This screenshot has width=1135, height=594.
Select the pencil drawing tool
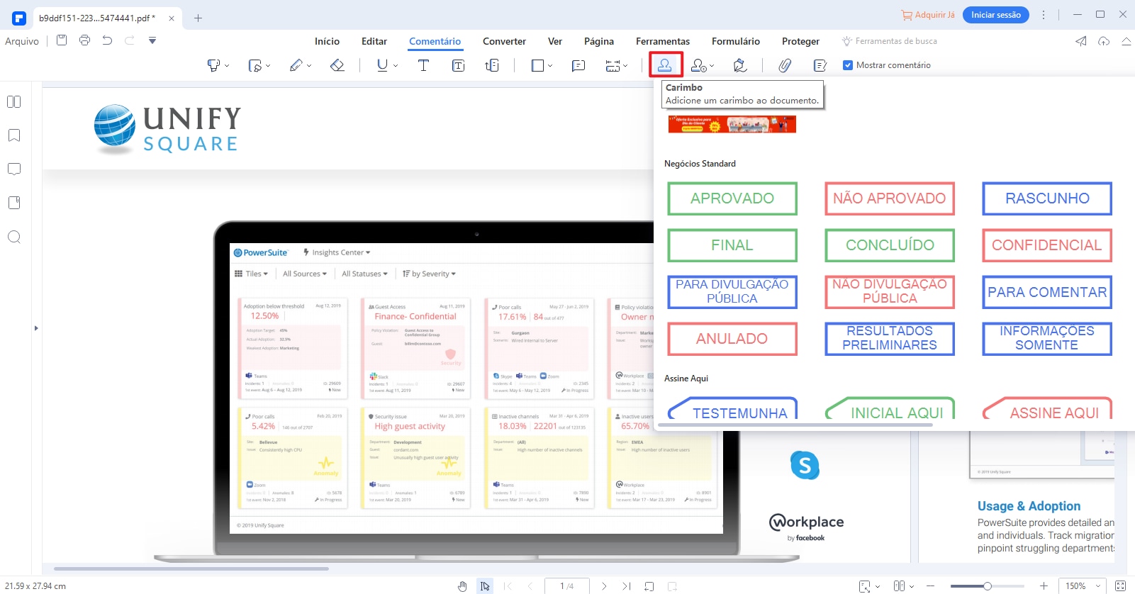[x=296, y=65]
